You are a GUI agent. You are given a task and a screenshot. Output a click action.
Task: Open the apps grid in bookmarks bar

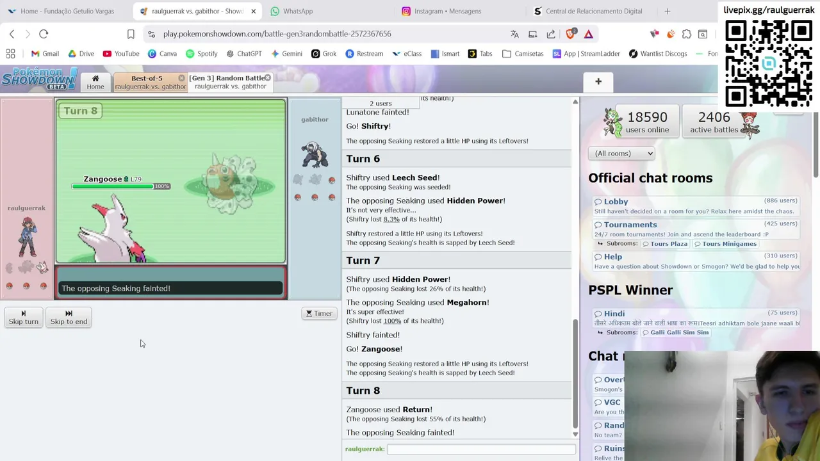tap(10, 54)
